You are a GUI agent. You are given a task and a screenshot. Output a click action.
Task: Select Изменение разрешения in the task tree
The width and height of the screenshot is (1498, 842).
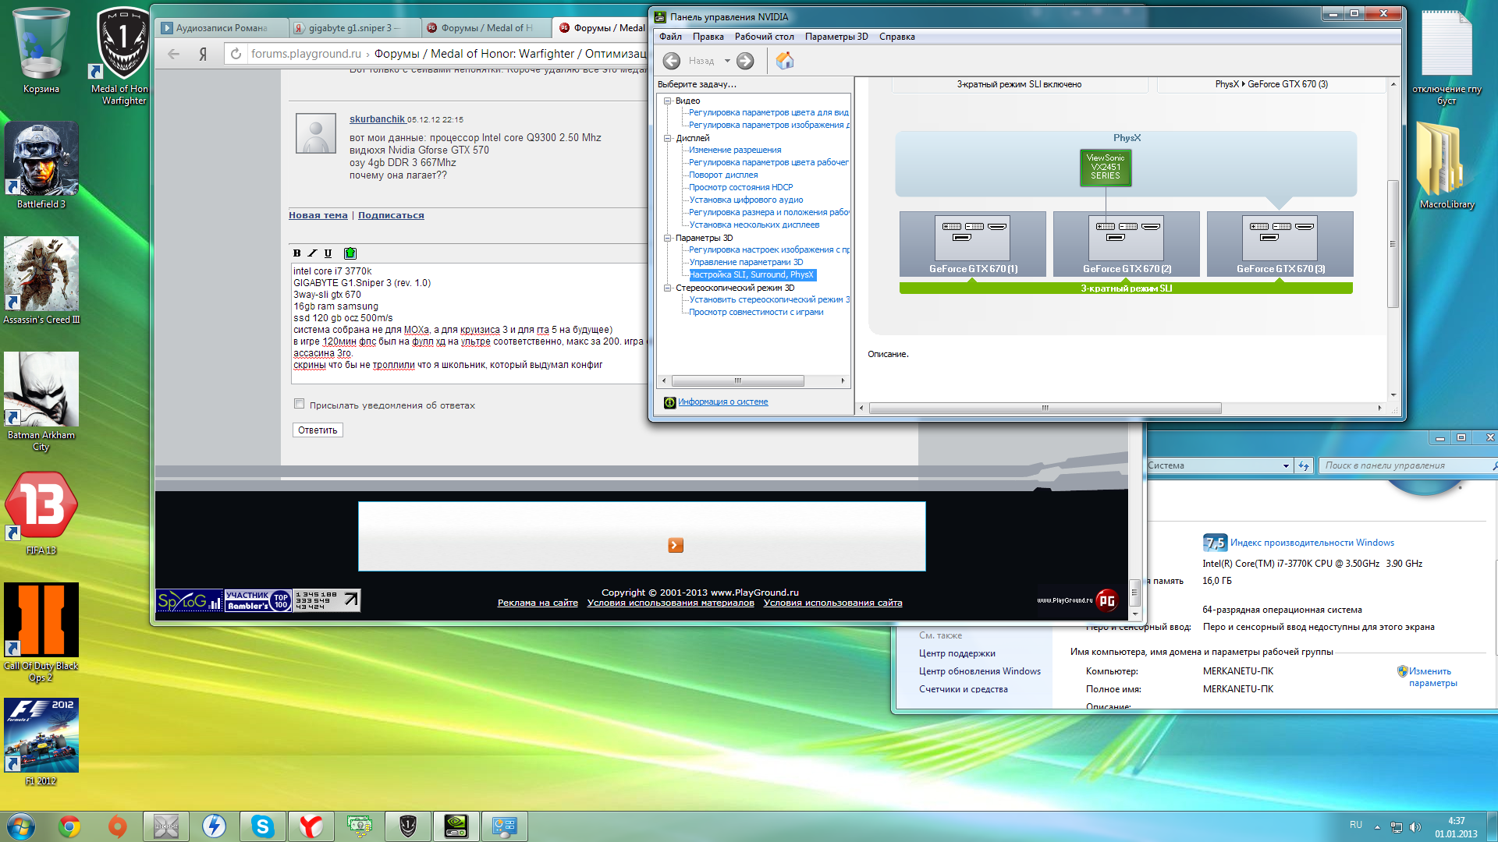pyautogui.click(x=735, y=150)
